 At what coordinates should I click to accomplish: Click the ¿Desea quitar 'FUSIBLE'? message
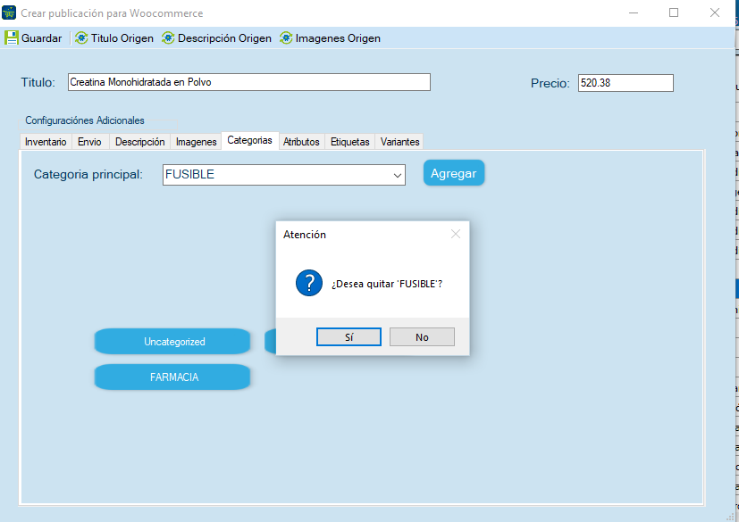click(x=386, y=284)
